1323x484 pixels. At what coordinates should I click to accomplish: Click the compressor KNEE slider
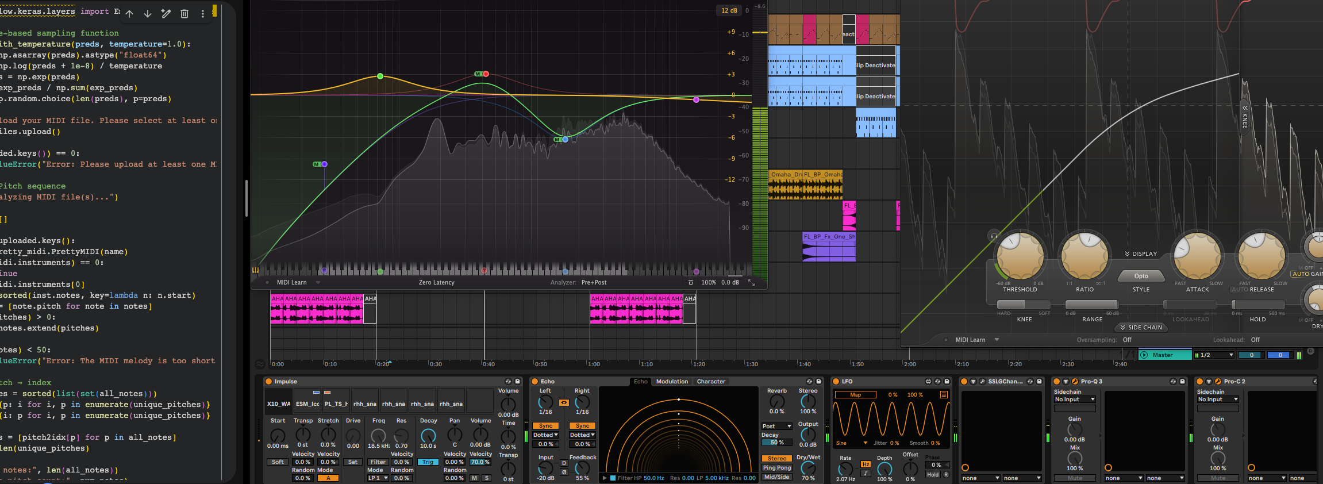(x=1024, y=305)
